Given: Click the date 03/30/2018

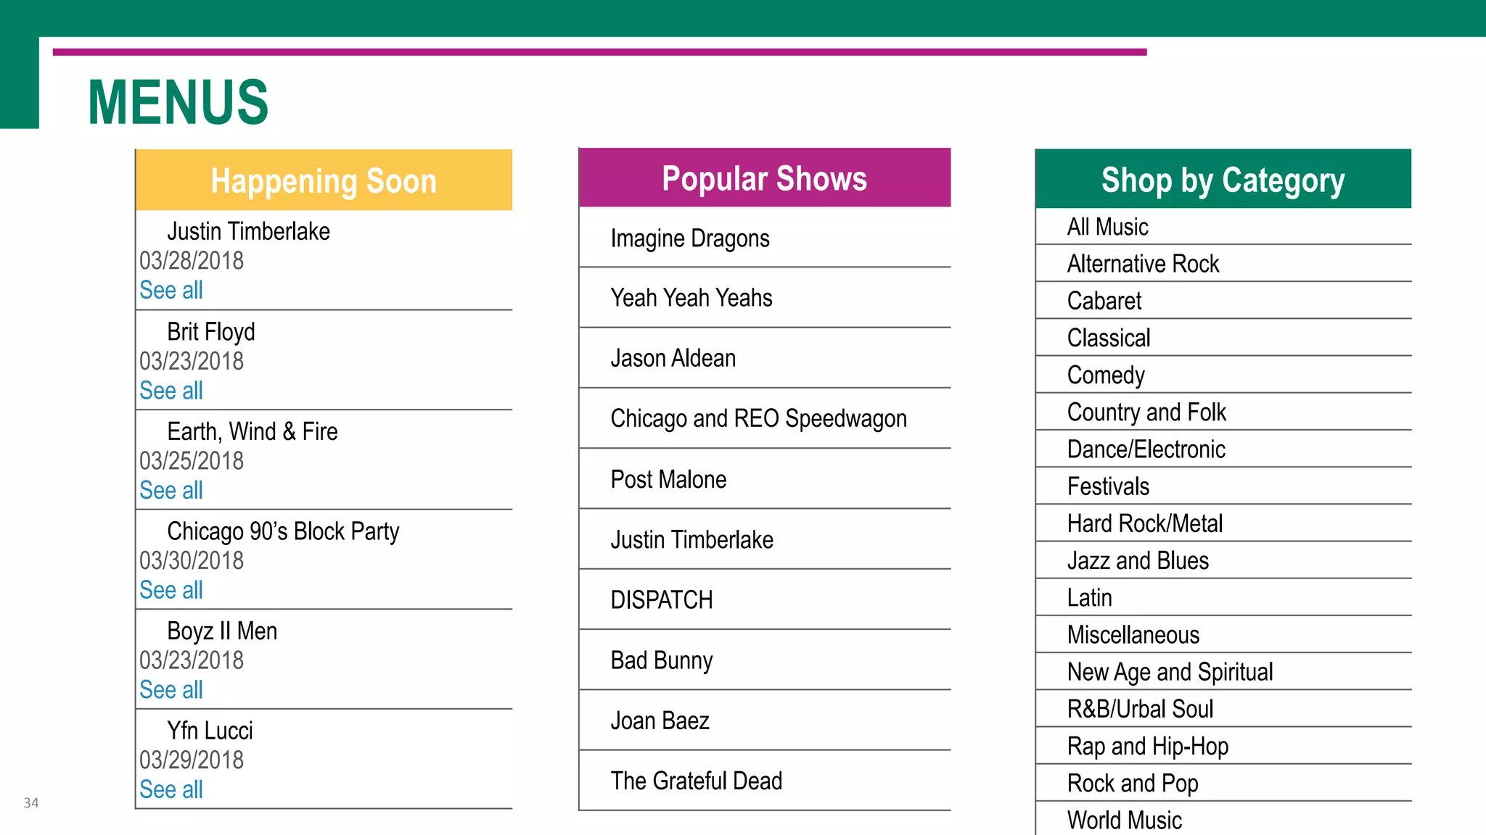Looking at the screenshot, I should pos(192,560).
